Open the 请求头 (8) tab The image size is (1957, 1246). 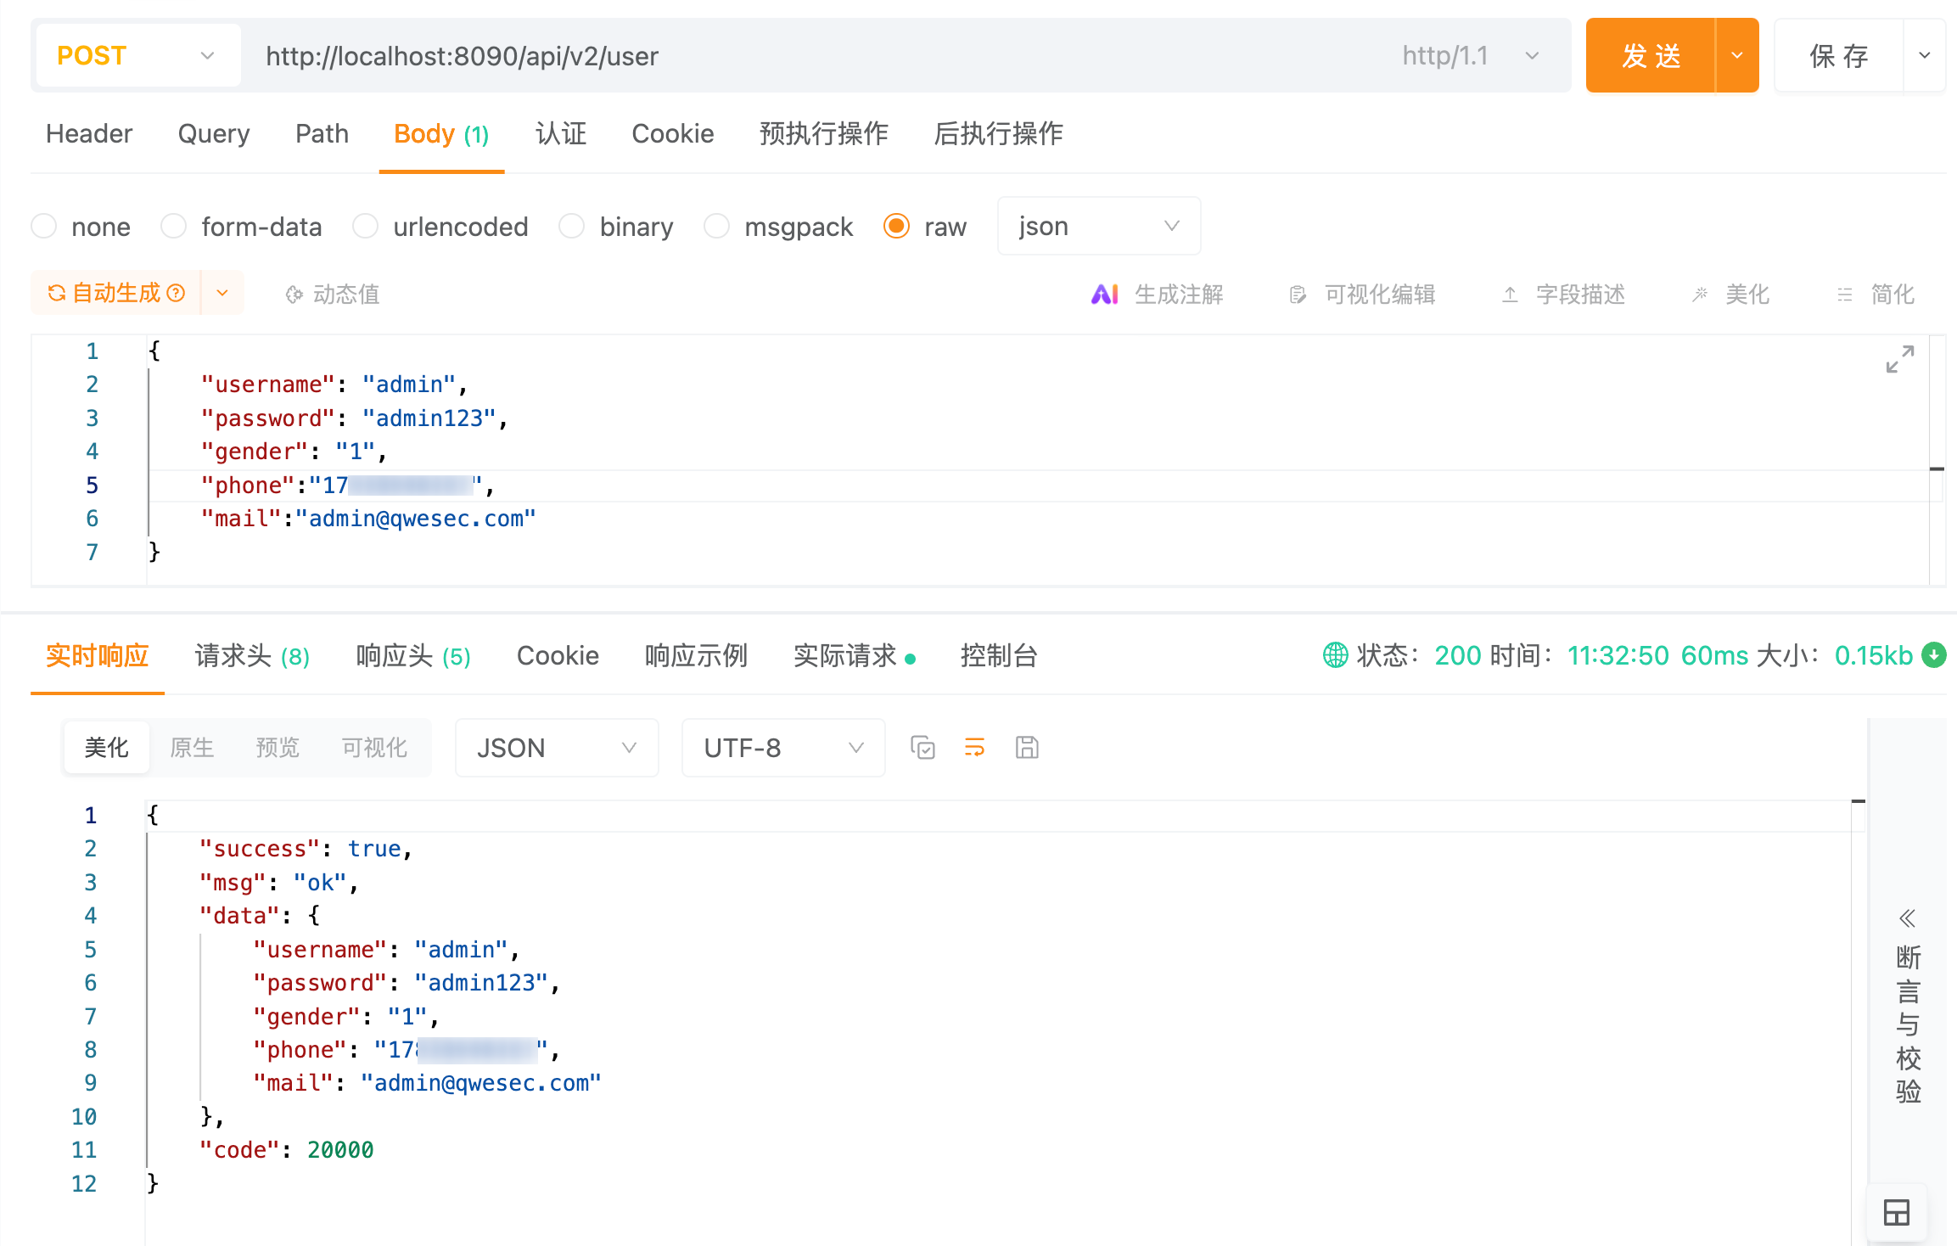(252, 656)
